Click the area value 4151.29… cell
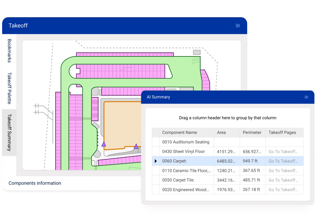The width and height of the screenshot is (321, 214). 226,152
